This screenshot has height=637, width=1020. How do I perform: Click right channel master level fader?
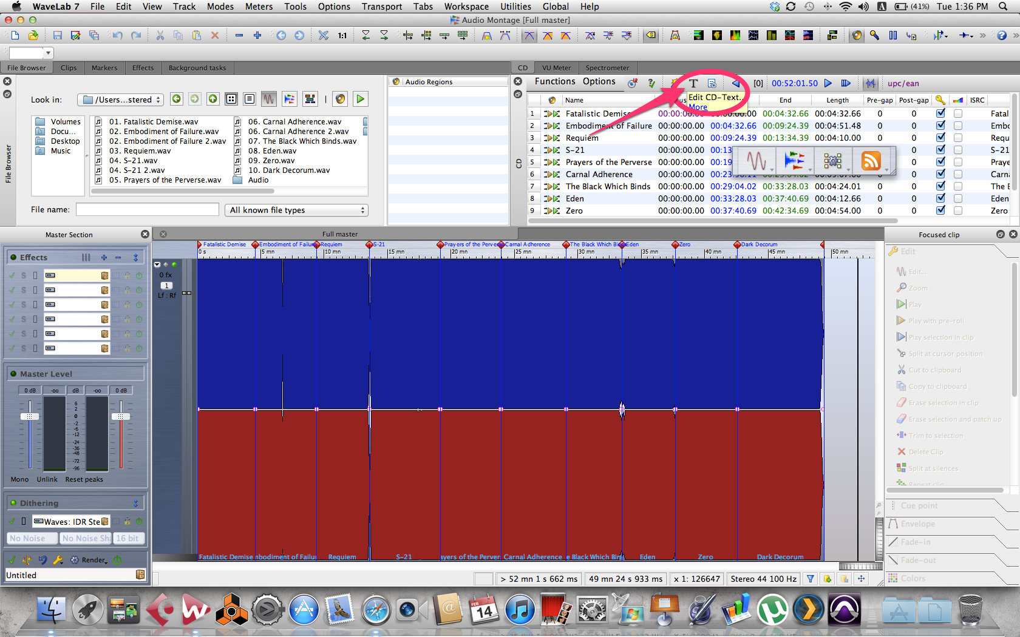tap(121, 416)
